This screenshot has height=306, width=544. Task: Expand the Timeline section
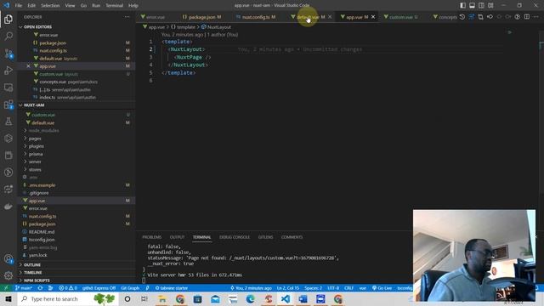(x=32, y=272)
